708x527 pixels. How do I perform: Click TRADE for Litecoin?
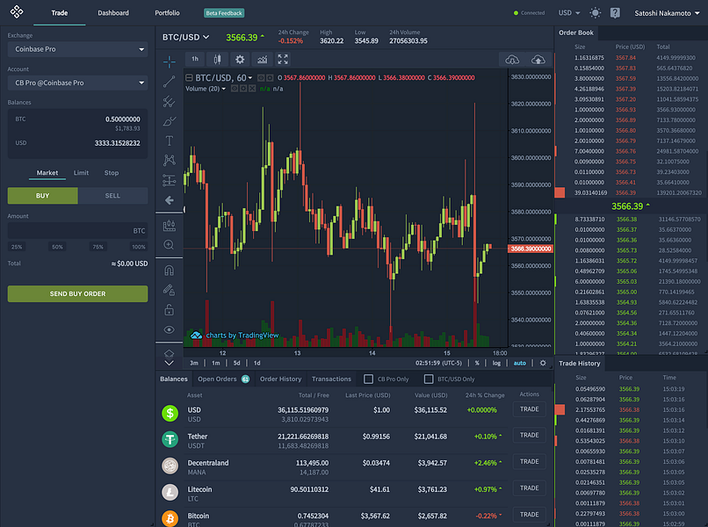pos(529,488)
